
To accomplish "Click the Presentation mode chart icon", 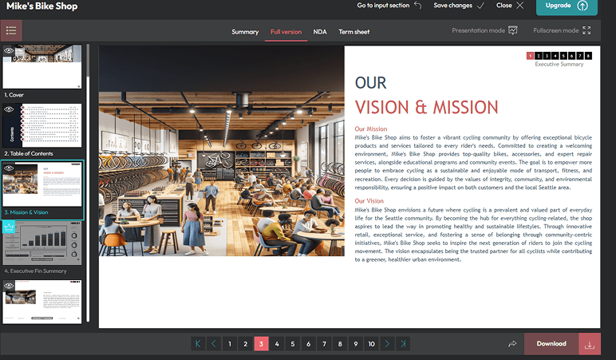I will point(513,31).
